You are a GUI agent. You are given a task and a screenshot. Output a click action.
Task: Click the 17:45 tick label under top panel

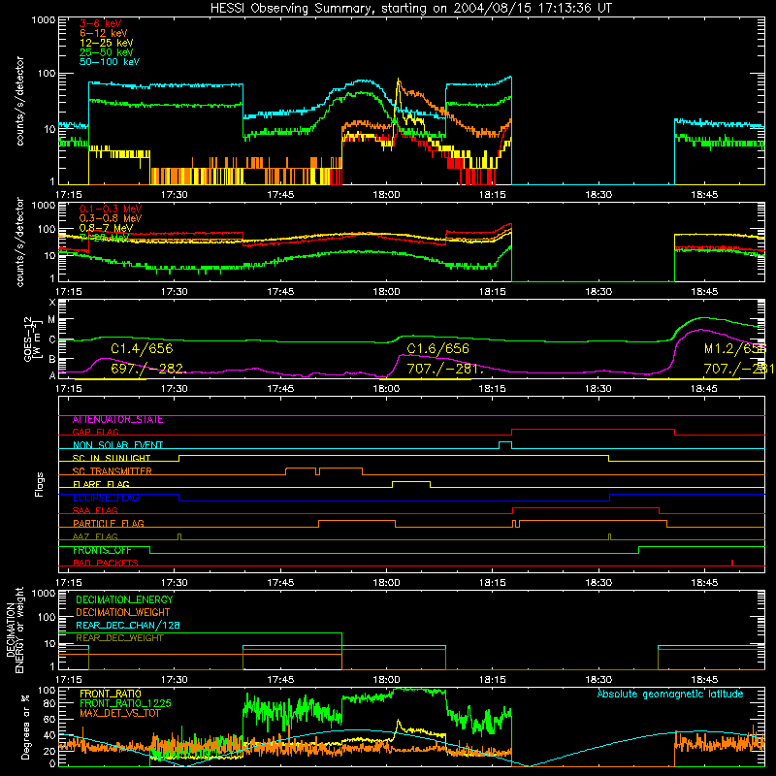pyautogui.click(x=280, y=195)
